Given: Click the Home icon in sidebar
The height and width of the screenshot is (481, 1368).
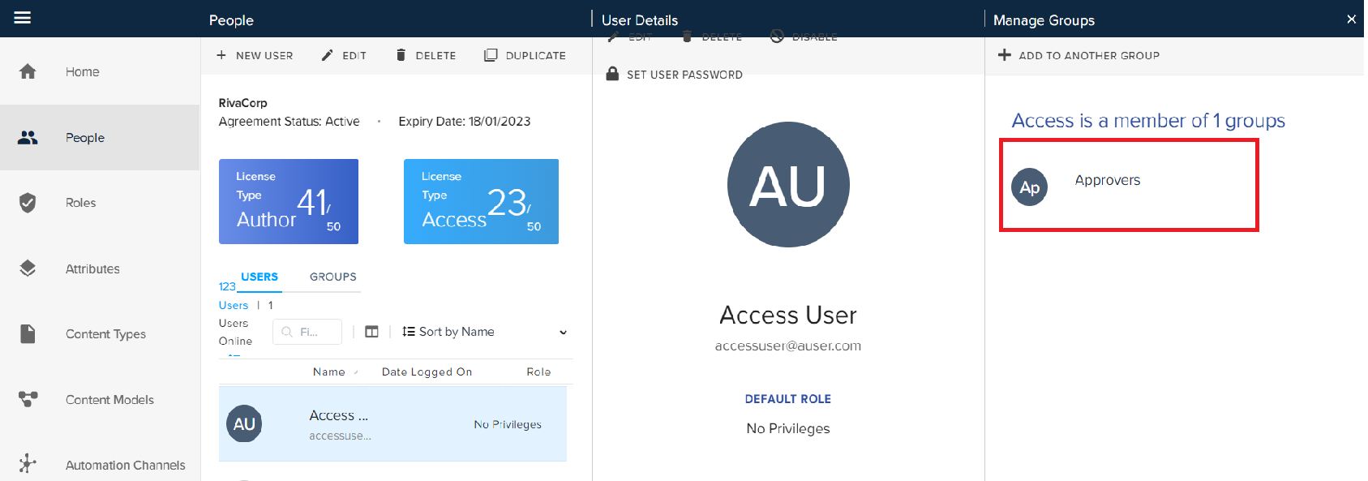Looking at the screenshot, I should [x=28, y=71].
